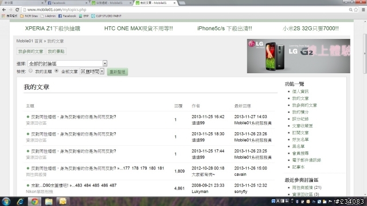Open the Outlook-style mail taskbar icon

(x=63, y=201)
